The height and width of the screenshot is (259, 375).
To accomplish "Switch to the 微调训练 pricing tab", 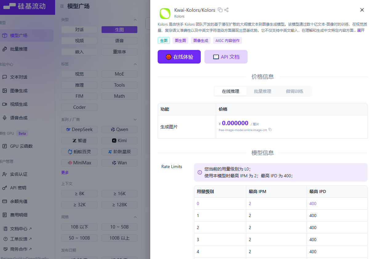I will 295,91.
